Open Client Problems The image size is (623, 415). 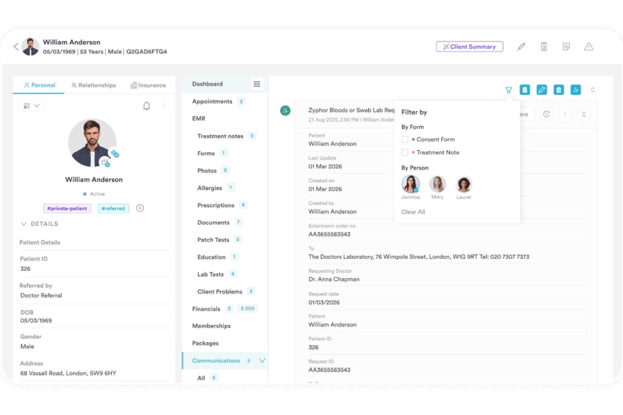[220, 291]
